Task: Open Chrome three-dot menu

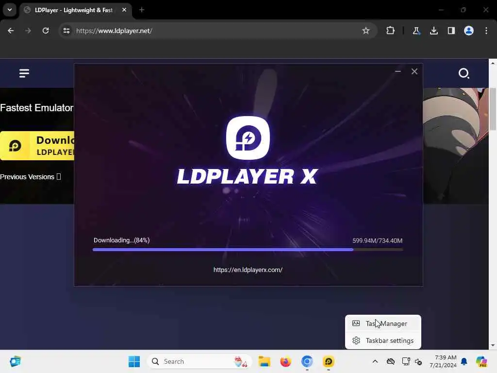Action: tap(486, 31)
